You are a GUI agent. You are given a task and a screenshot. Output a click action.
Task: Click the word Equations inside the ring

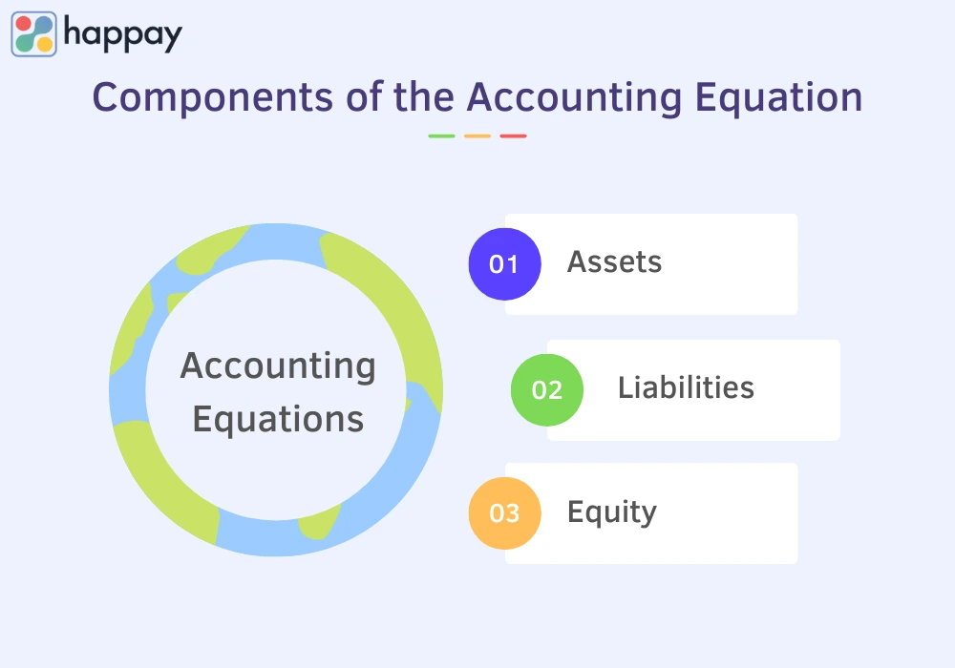coord(278,418)
